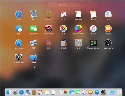The image size is (125, 96).
Task: Open Maps in the Launchpad grid
Action: (x=108, y=14)
